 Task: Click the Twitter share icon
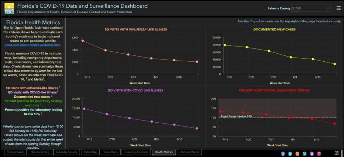290,153
